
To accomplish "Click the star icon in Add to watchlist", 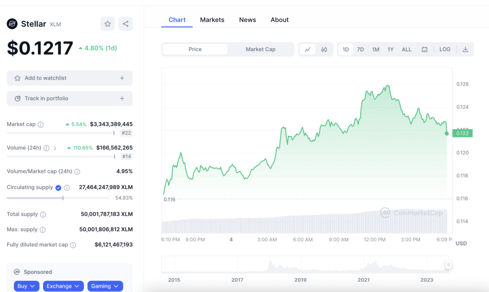I will click(17, 78).
